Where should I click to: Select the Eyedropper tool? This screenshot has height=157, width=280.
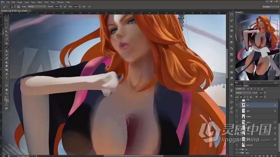(x=7, y=39)
